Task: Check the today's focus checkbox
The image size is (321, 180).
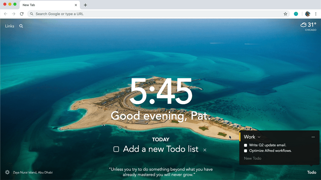Action: (x=116, y=149)
